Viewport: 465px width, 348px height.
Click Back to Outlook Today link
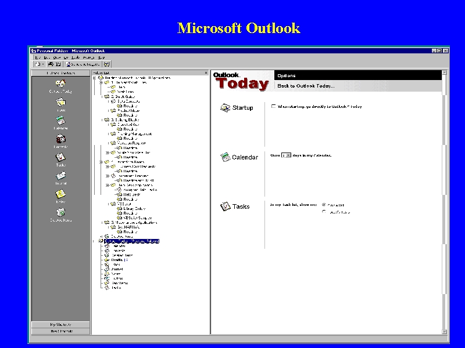(x=306, y=86)
